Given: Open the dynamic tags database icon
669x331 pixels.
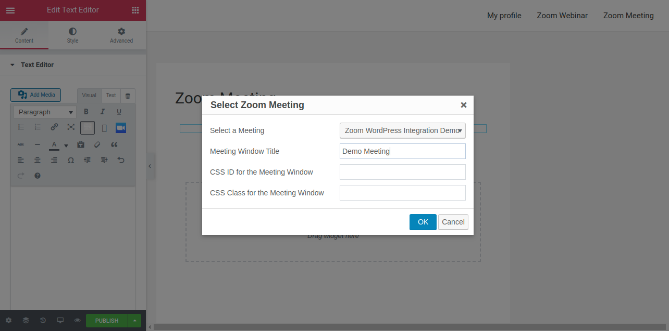Looking at the screenshot, I should click(x=128, y=96).
